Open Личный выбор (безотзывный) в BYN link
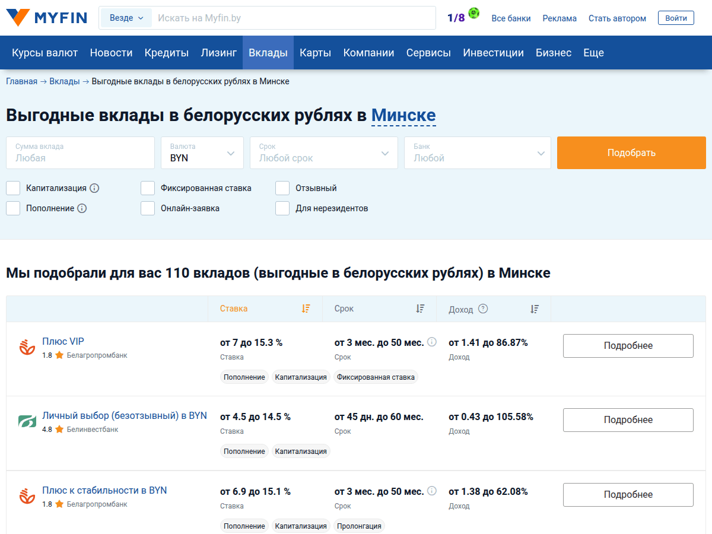This screenshot has width=712, height=534. [124, 416]
